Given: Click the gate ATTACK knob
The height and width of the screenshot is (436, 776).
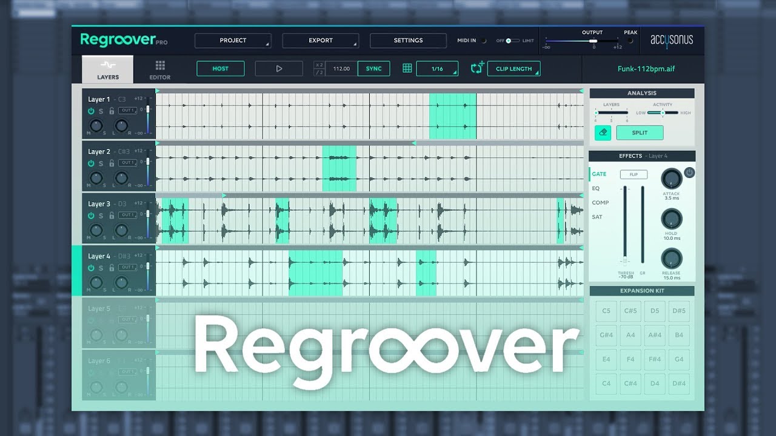Looking at the screenshot, I should point(671,179).
